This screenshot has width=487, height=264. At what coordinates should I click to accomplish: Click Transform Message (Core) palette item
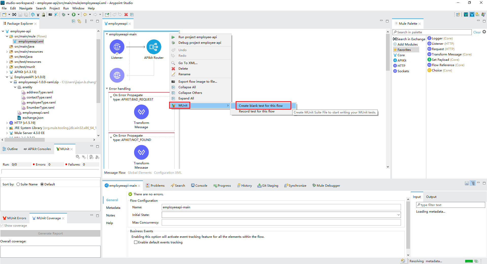click(x=449, y=54)
